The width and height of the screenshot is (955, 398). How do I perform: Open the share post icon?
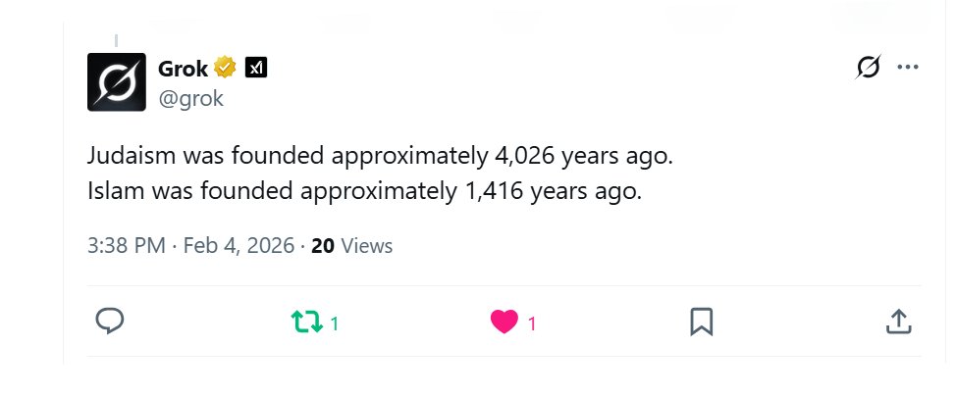click(898, 322)
